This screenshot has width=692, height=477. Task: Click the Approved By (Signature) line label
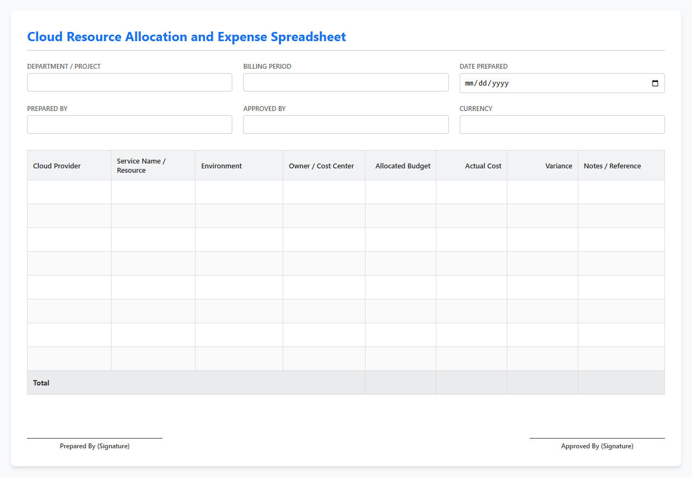(x=597, y=446)
